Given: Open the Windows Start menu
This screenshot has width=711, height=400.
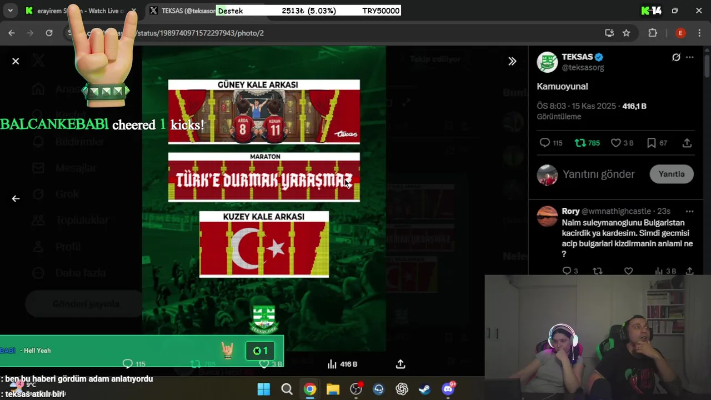Looking at the screenshot, I should click(x=264, y=389).
